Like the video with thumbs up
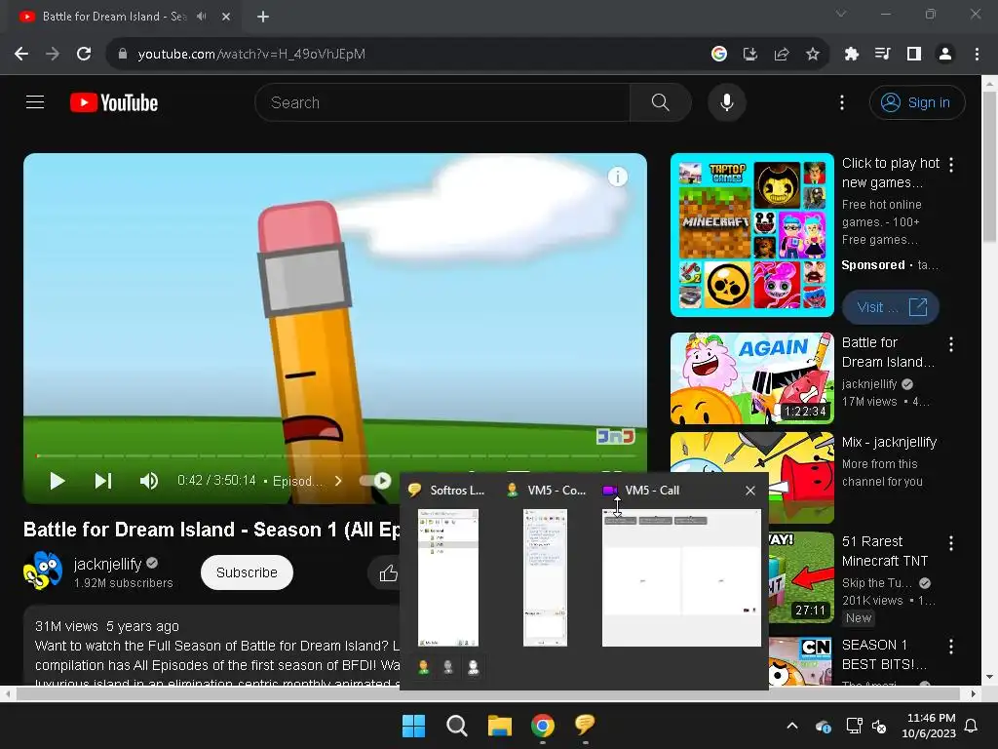 point(388,573)
